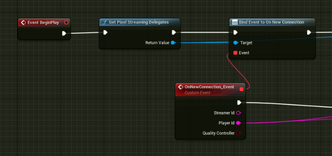Click the Event BeginPlay exec output pin
This screenshot has height=156, width=332.
click(x=64, y=33)
